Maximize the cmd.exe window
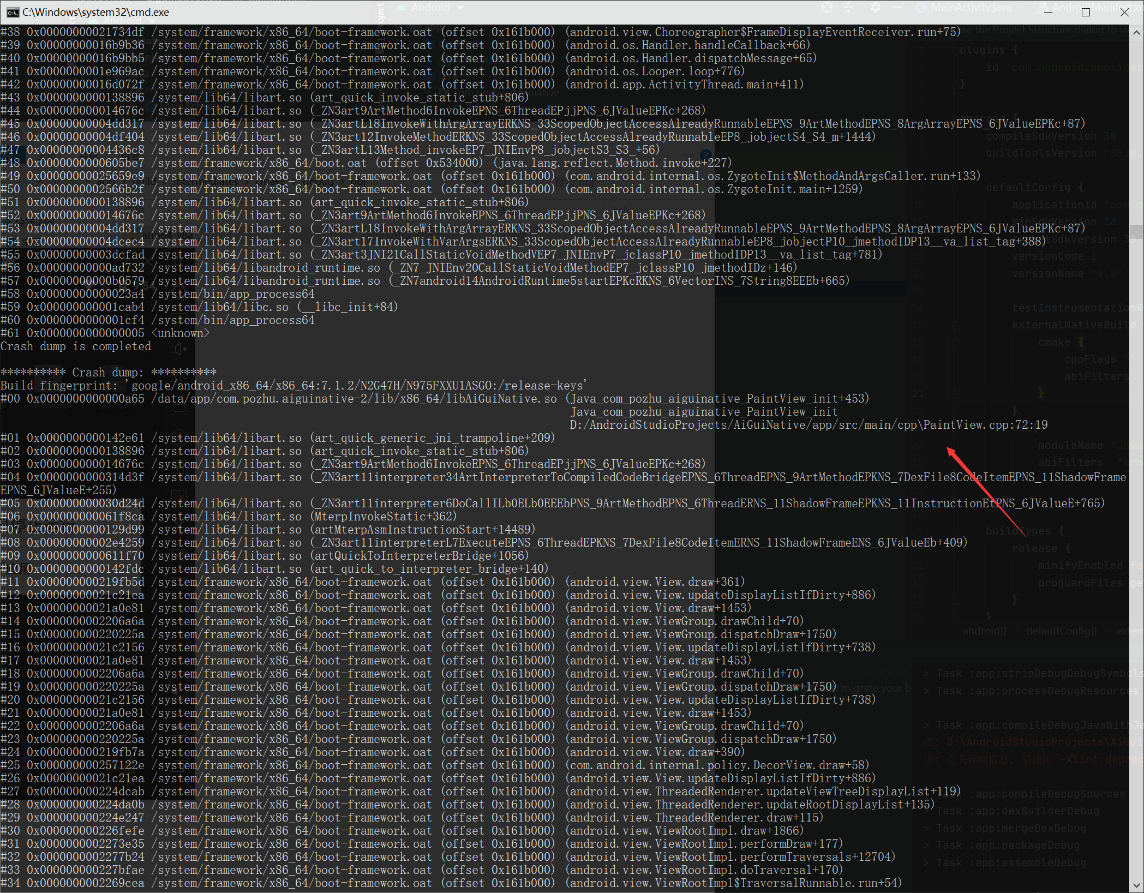The width and height of the screenshot is (1144, 893). point(1086,12)
